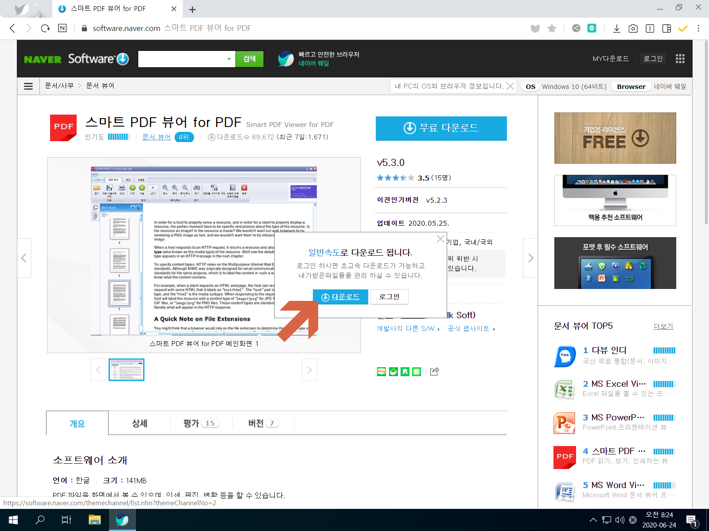Bookmark the page with the star icon
This screenshot has width=709, height=531.
click(552, 28)
